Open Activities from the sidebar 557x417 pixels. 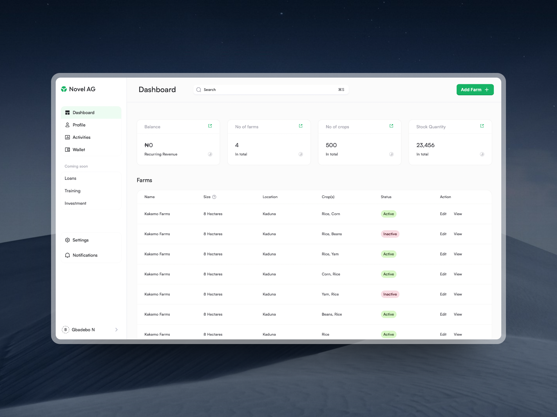click(x=91, y=137)
